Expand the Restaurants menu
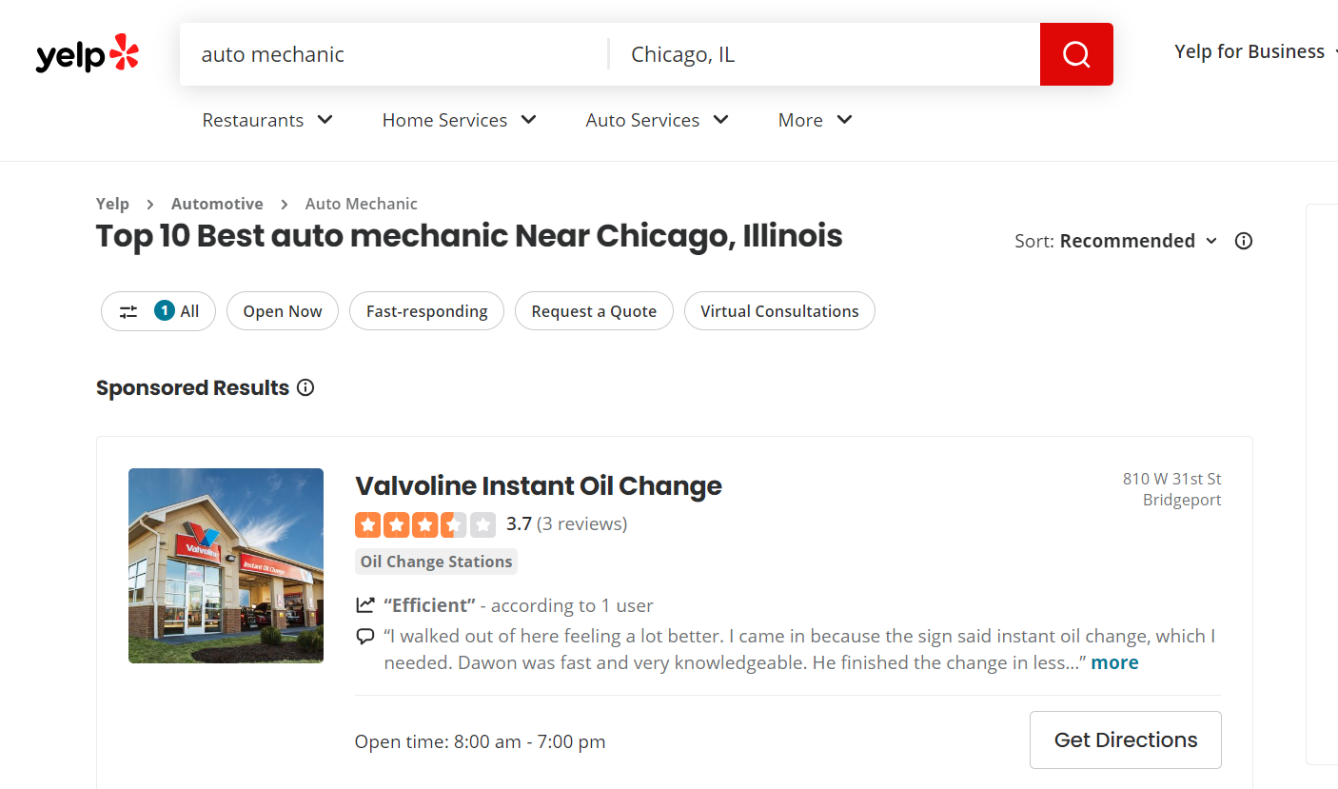The height and width of the screenshot is (789, 1338). point(267,120)
